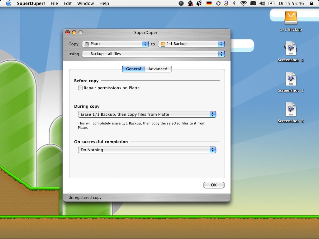Click the lock icon in menu bar
The width and height of the screenshot is (319, 239).
pos(312,3)
